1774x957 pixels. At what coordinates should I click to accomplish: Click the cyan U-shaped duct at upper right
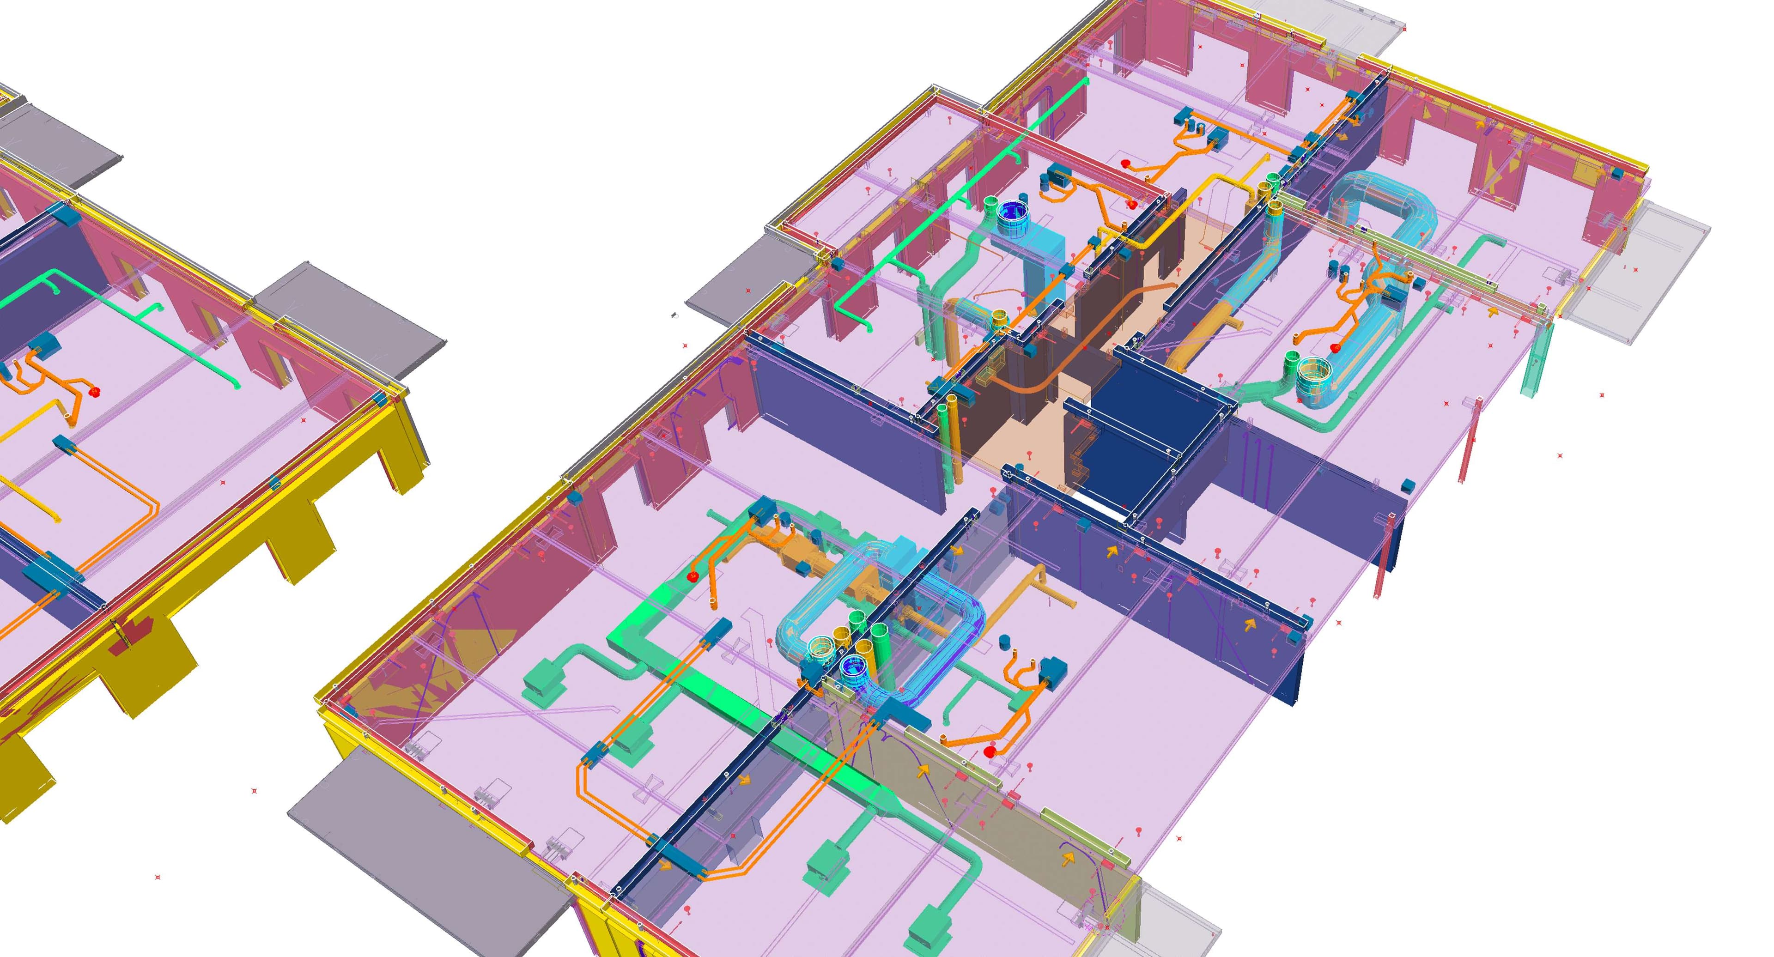[1384, 195]
